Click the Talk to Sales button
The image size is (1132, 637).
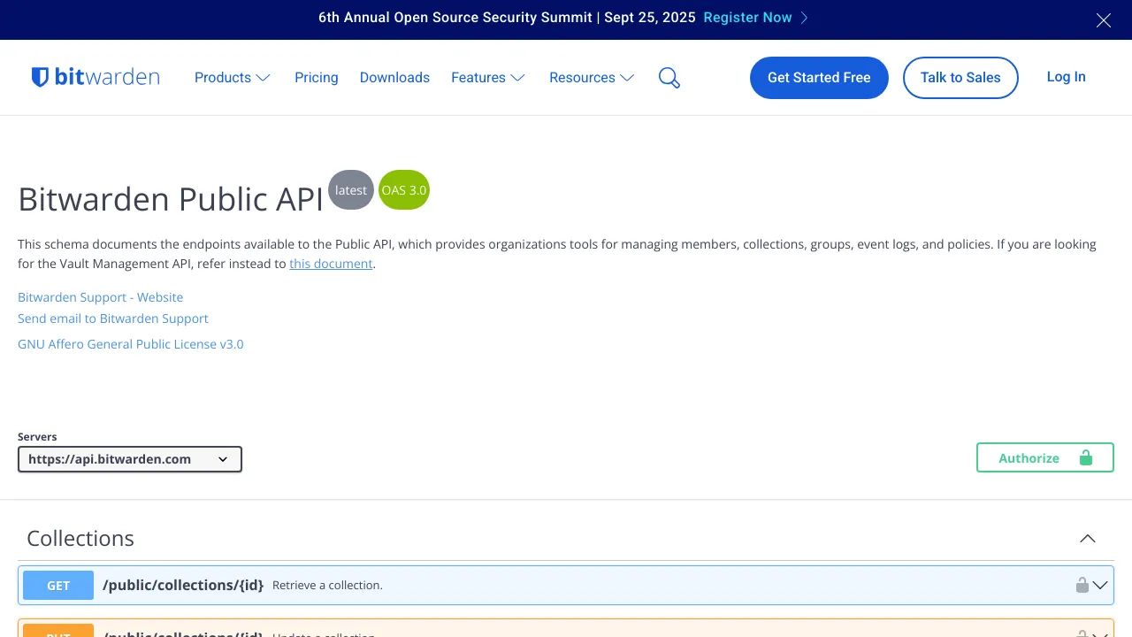point(960,78)
